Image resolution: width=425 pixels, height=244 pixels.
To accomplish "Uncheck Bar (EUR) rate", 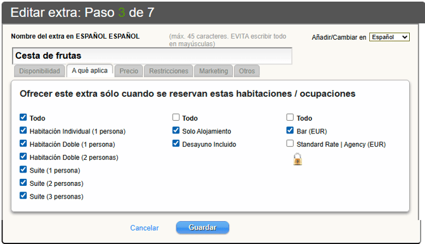I will click(x=290, y=130).
